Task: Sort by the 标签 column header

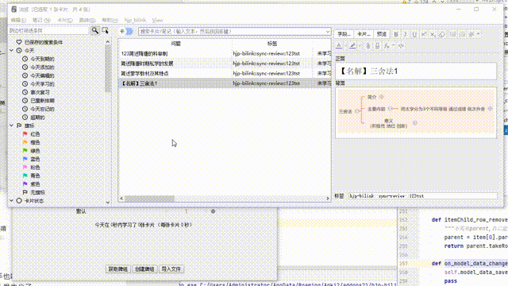Action: [x=272, y=44]
